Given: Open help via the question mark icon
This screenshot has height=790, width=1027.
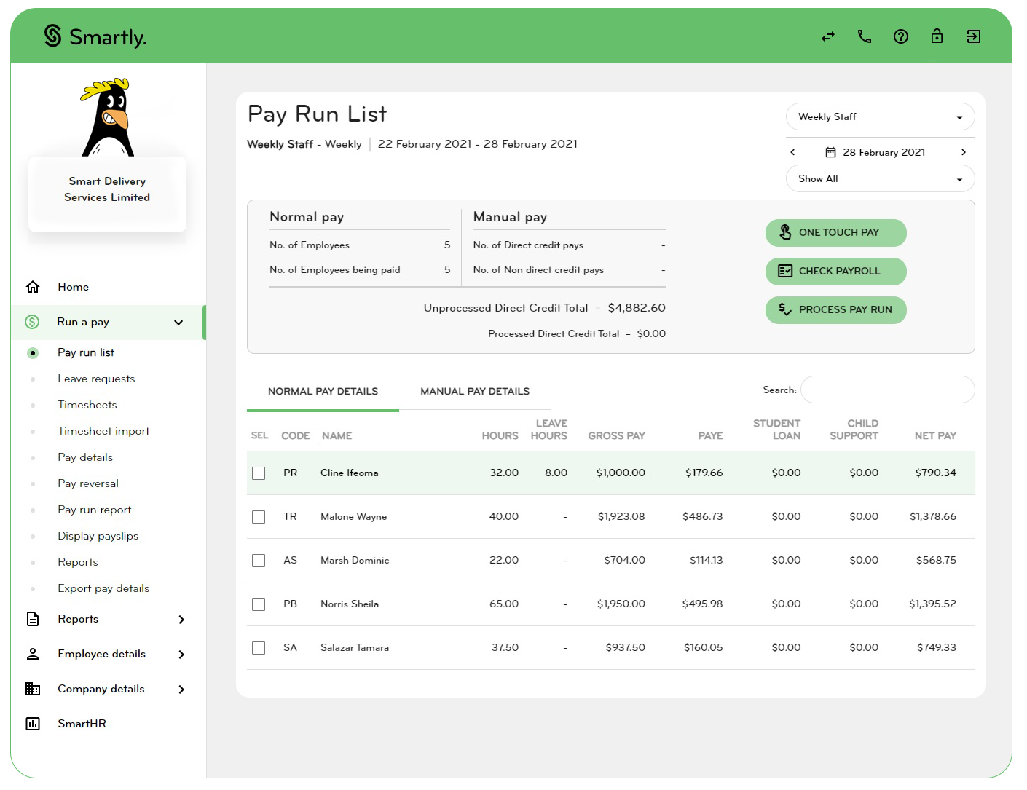Looking at the screenshot, I should [901, 36].
